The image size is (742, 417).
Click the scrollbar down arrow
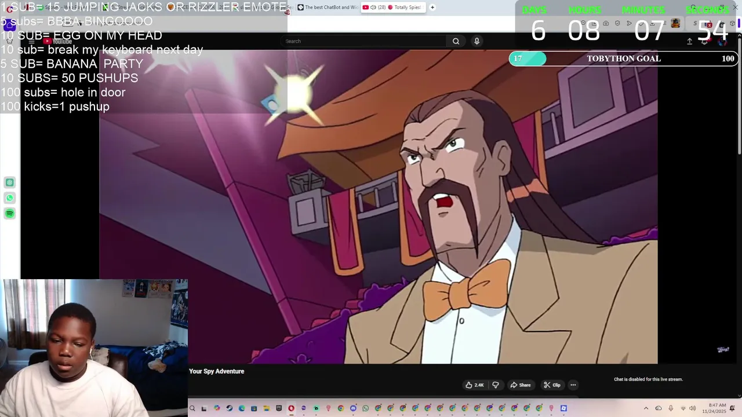click(739, 396)
